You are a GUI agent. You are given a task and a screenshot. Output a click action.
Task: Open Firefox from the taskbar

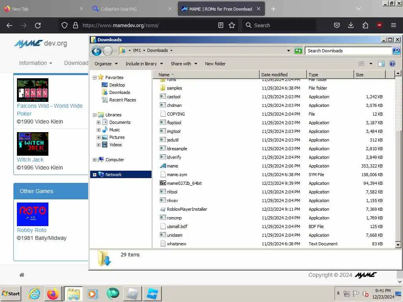point(53,294)
